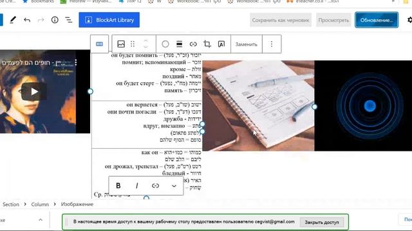Click Закрыть доступ button
Viewport: 412px width, 231px height.
point(322,222)
